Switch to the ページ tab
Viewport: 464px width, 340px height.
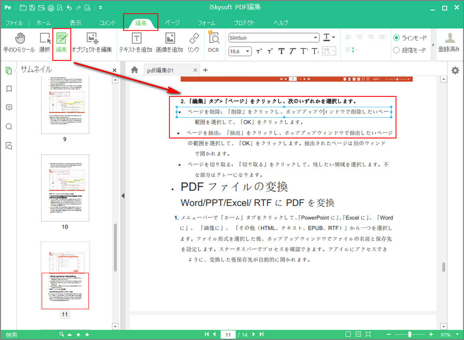[x=172, y=23]
